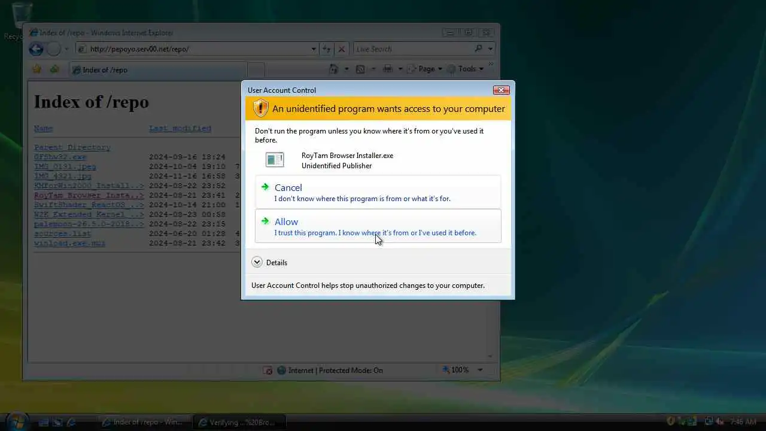Screen dimensions: 766x431
Task: Close the User Account Control dialog
Action: tap(501, 90)
